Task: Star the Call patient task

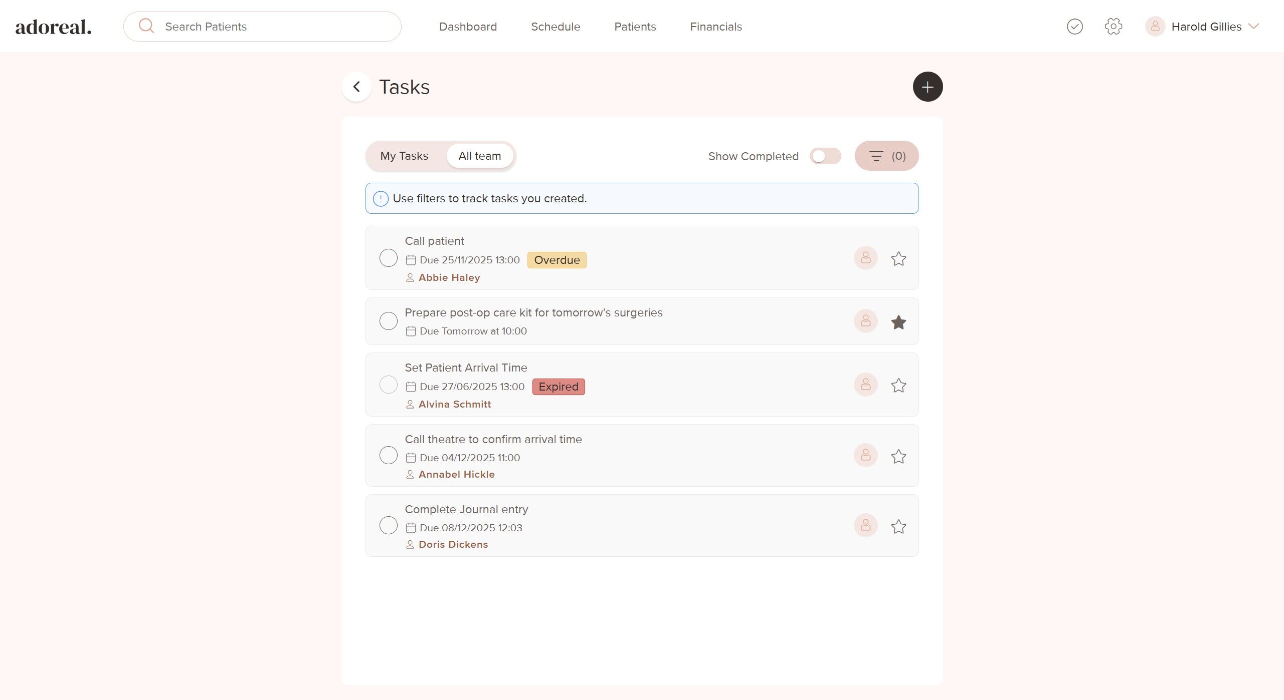Action: pyautogui.click(x=898, y=259)
